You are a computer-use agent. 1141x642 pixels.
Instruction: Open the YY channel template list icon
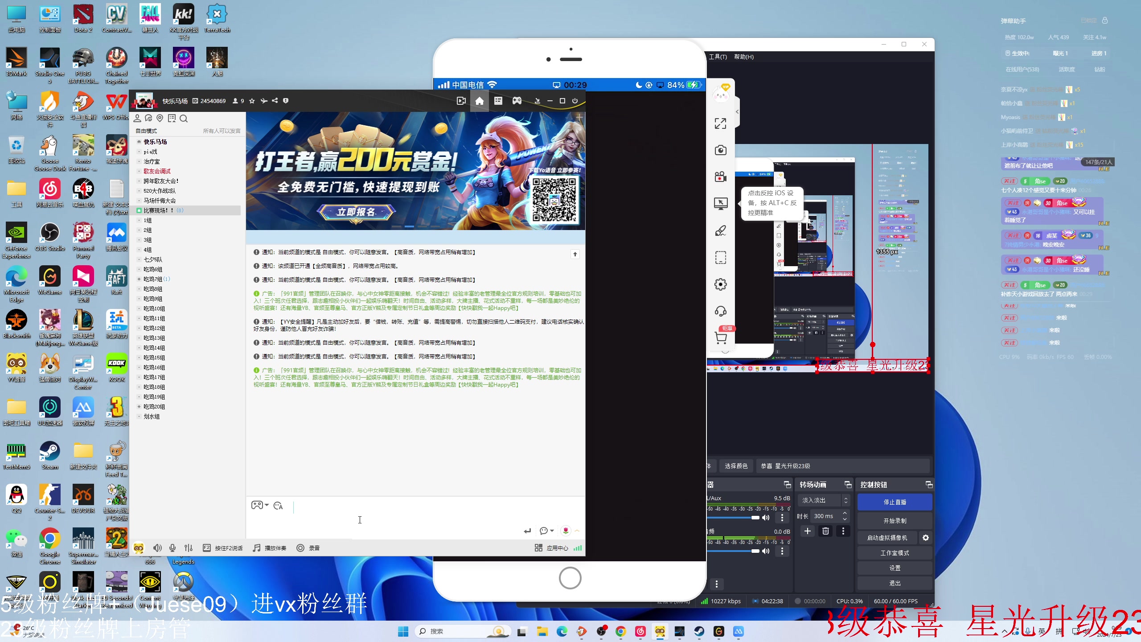498,101
